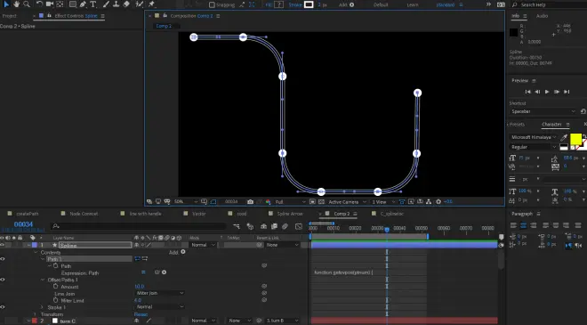
Task: Select the Rotation tool
Action: (x=40, y=4)
